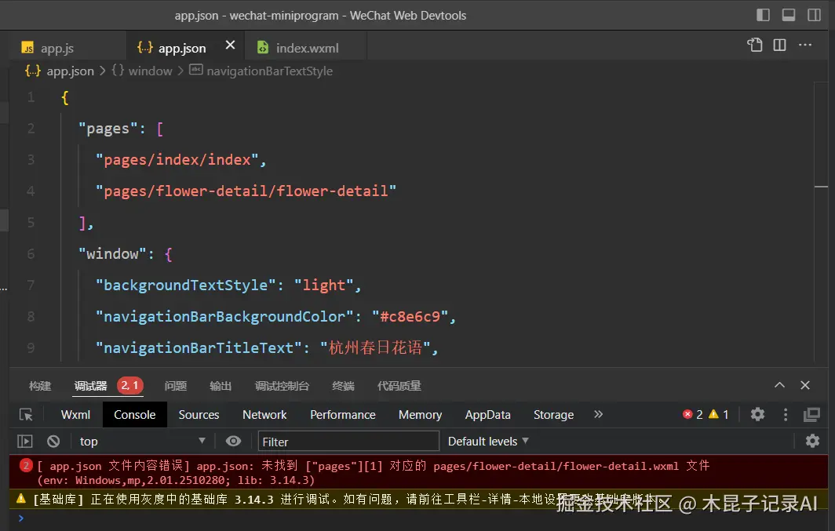
Task: Click the "#c8e6c9" color value
Action: pyautogui.click(x=410, y=317)
